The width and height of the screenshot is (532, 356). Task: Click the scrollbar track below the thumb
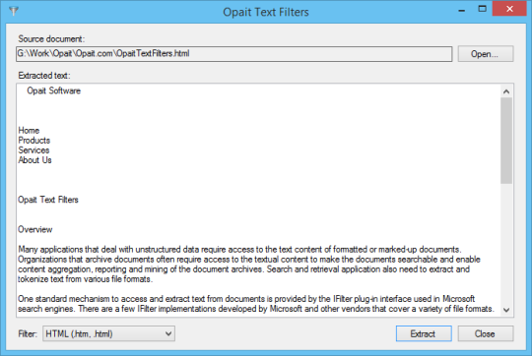tap(506, 244)
